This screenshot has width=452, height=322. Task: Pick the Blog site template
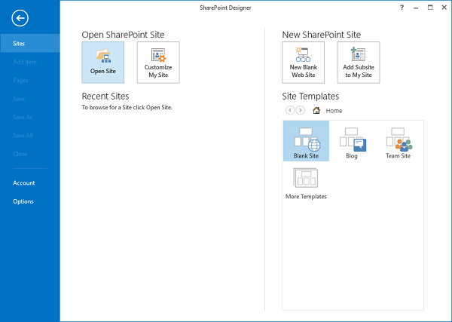(x=353, y=141)
